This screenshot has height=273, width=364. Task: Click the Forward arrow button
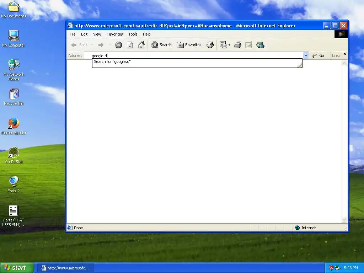tap(101, 45)
